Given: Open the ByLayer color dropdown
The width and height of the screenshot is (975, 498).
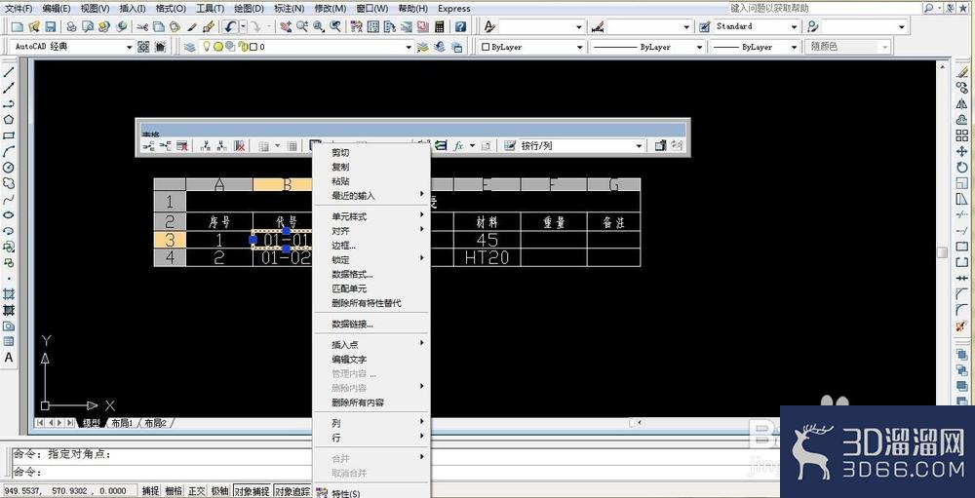Looking at the screenshot, I should (x=579, y=47).
